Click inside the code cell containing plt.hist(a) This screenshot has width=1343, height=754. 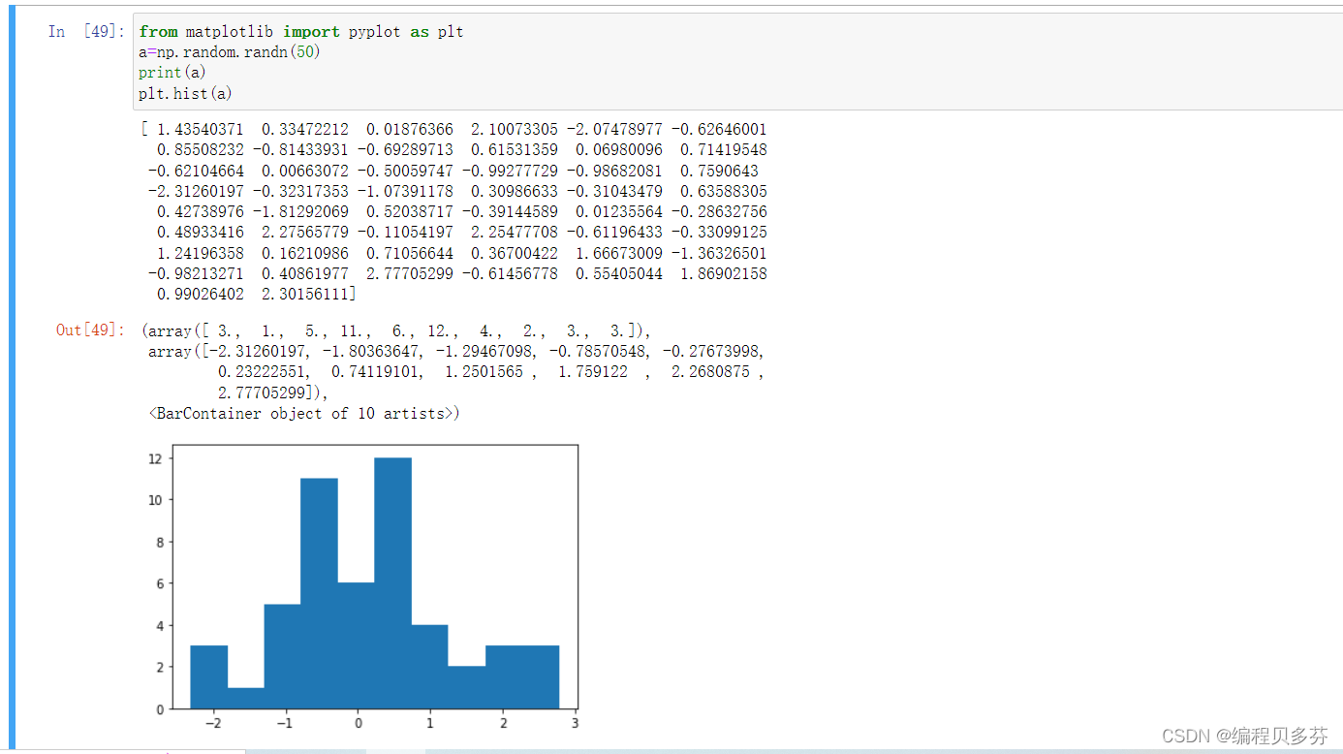[x=184, y=93]
